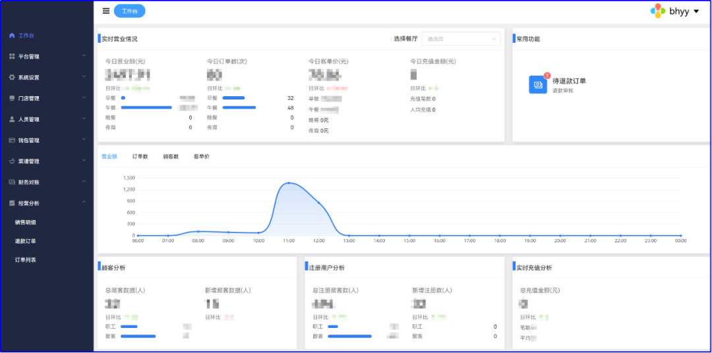Click the 经营分析 chart icon
The width and height of the screenshot is (712, 353).
click(x=12, y=204)
